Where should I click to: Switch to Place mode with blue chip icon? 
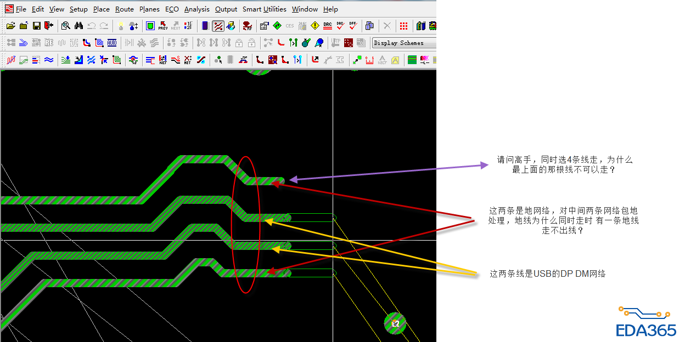point(205,26)
